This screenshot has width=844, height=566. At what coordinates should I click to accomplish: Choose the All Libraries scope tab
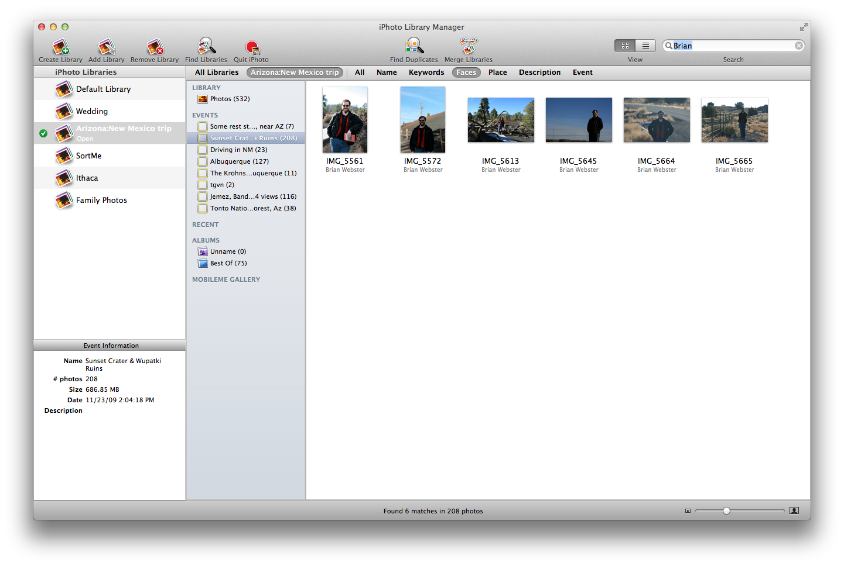pyautogui.click(x=217, y=73)
